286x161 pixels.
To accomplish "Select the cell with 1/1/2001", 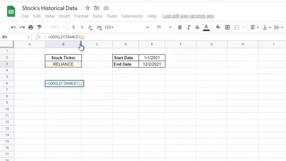I will [x=152, y=58].
